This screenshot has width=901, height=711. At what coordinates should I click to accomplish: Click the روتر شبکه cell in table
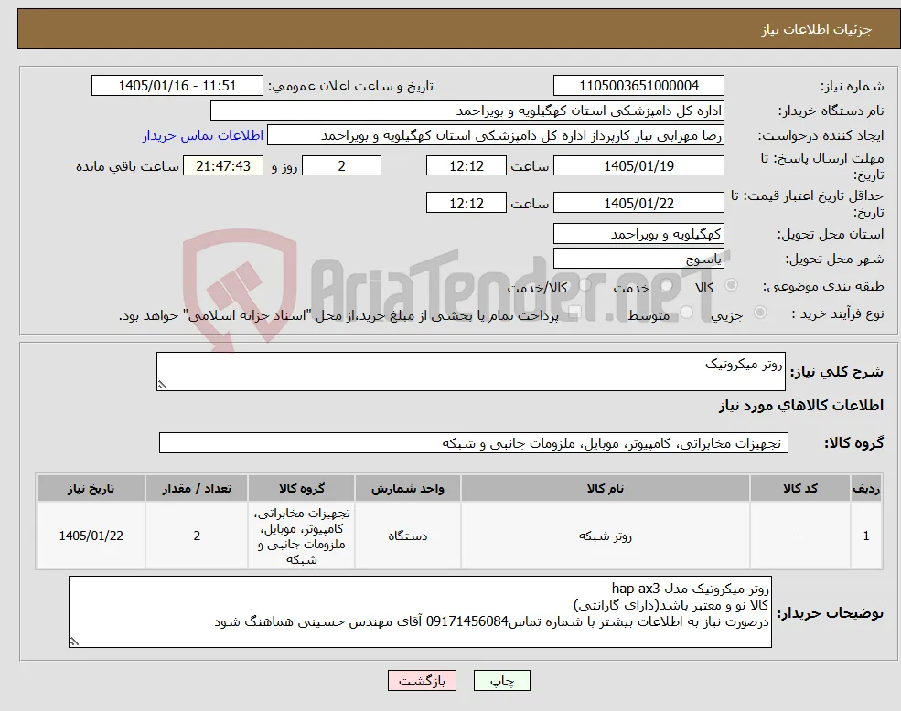tap(605, 536)
